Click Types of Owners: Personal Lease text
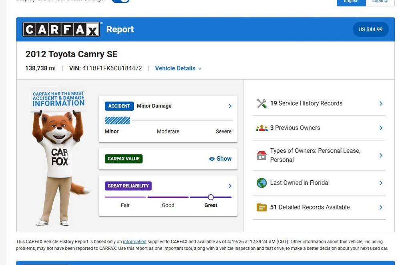 click(x=316, y=155)
